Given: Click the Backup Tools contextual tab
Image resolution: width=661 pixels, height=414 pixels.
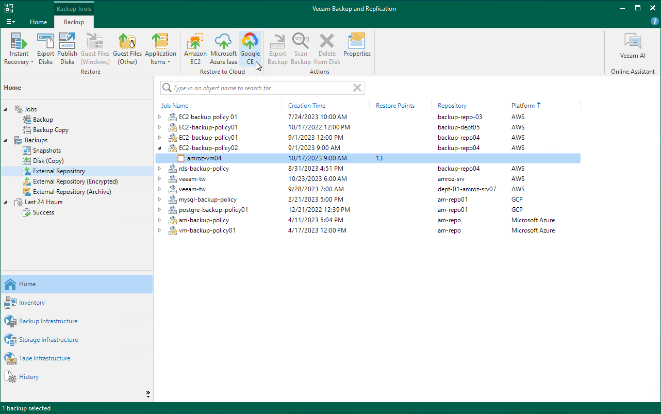Looking at the screenshot, I should [x=74, y=9].
